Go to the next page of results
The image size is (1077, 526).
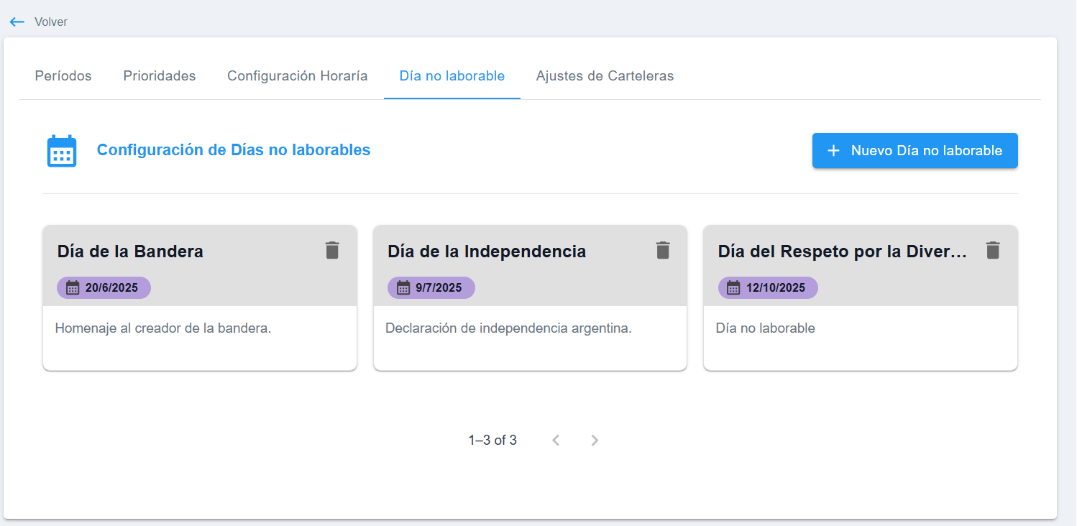(x=595, y=440)
